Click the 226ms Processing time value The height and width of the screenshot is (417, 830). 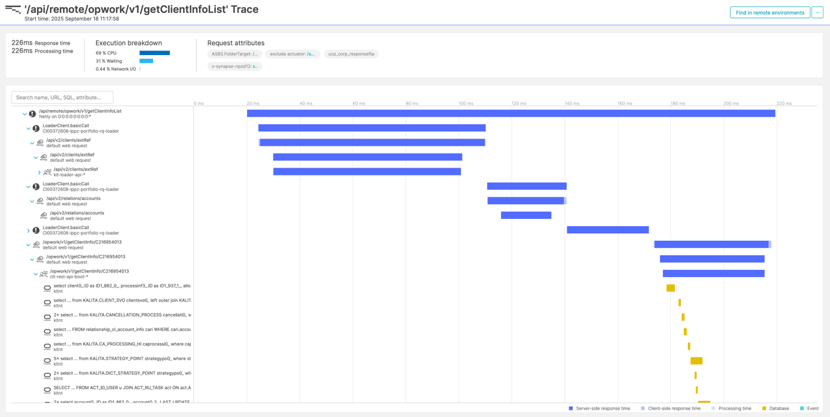[x=21, y=51]
